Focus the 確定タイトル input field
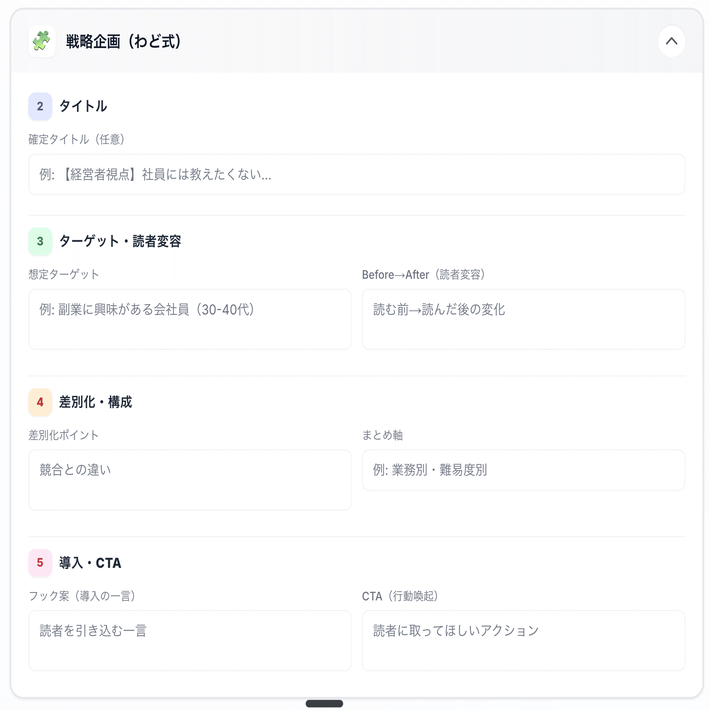Image resolution: width=710 pixels, height=710 pixels. click(x=356, y=175)
